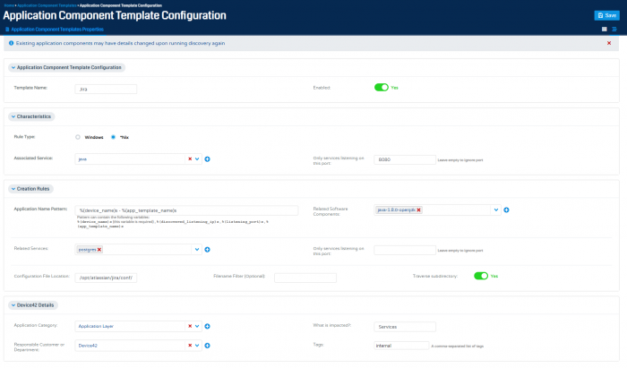627x368 pixels.
Task: Edit the Application Name Pattern field
Action: point(186,210)
